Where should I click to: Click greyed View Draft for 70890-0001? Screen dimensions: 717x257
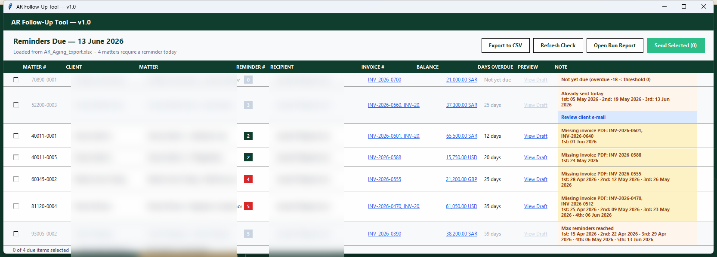pos(536,80)
